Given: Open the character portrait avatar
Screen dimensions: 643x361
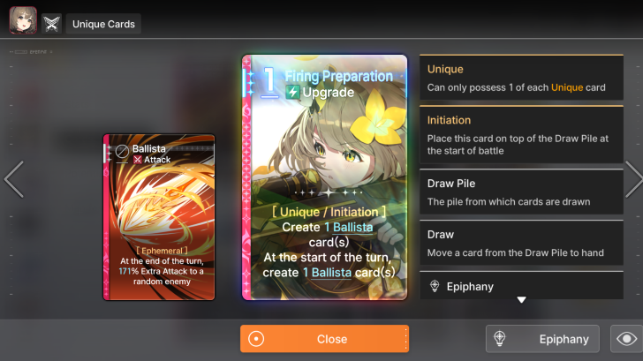Looking at the screenshot, I should 23,20.
